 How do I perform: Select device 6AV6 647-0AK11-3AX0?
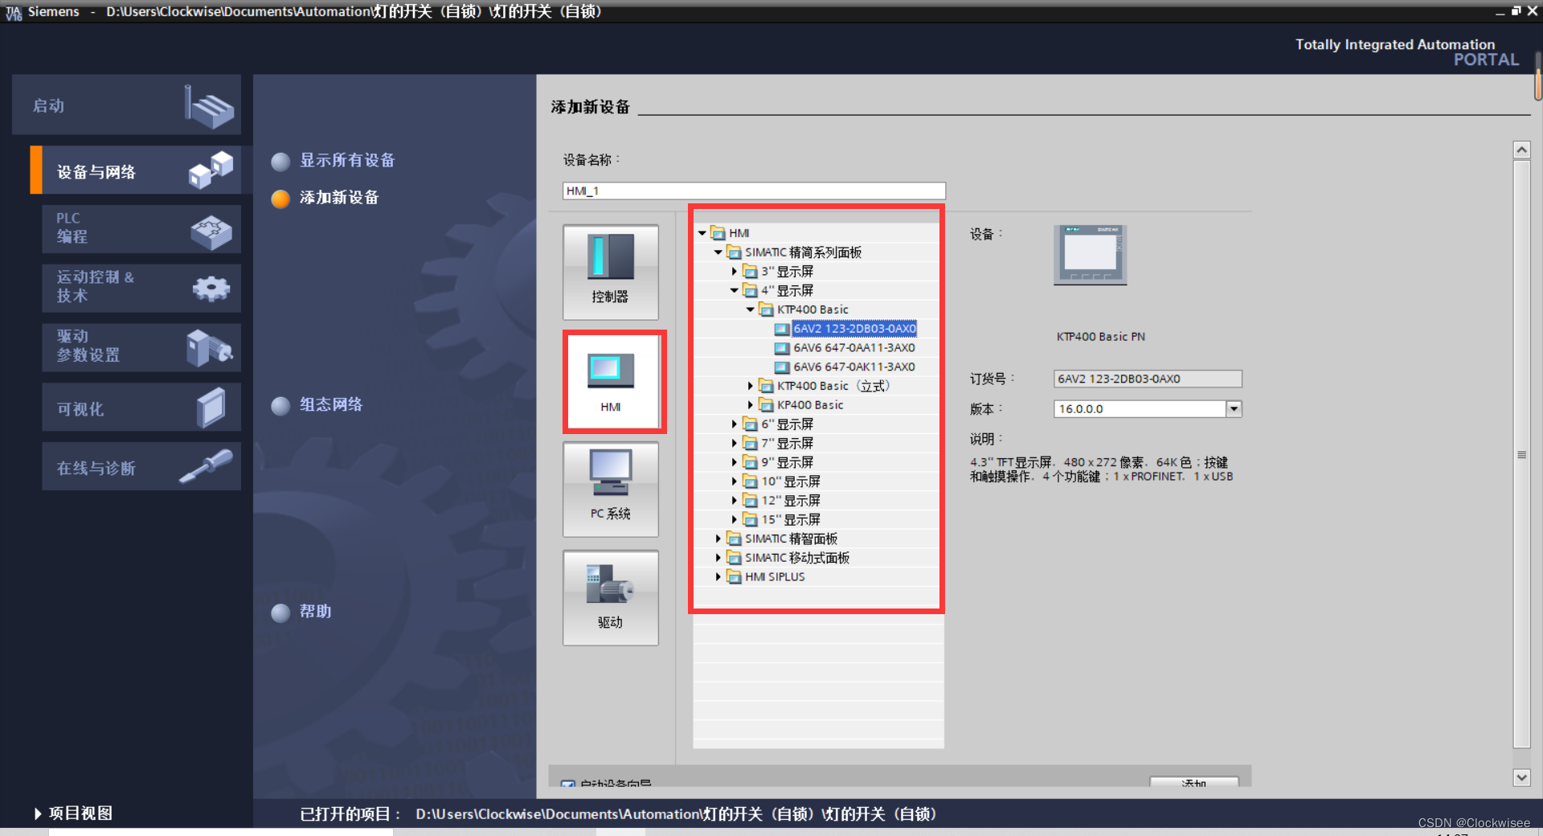coord(854,367)
